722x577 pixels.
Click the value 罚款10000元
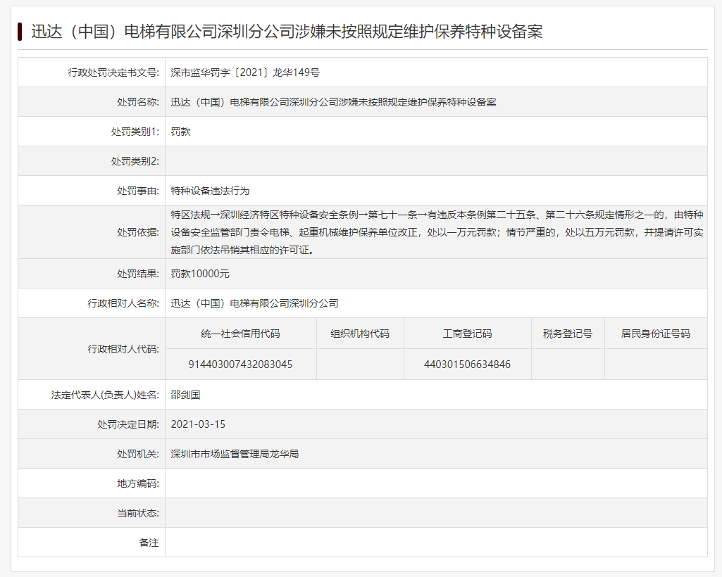coord(200,273)
